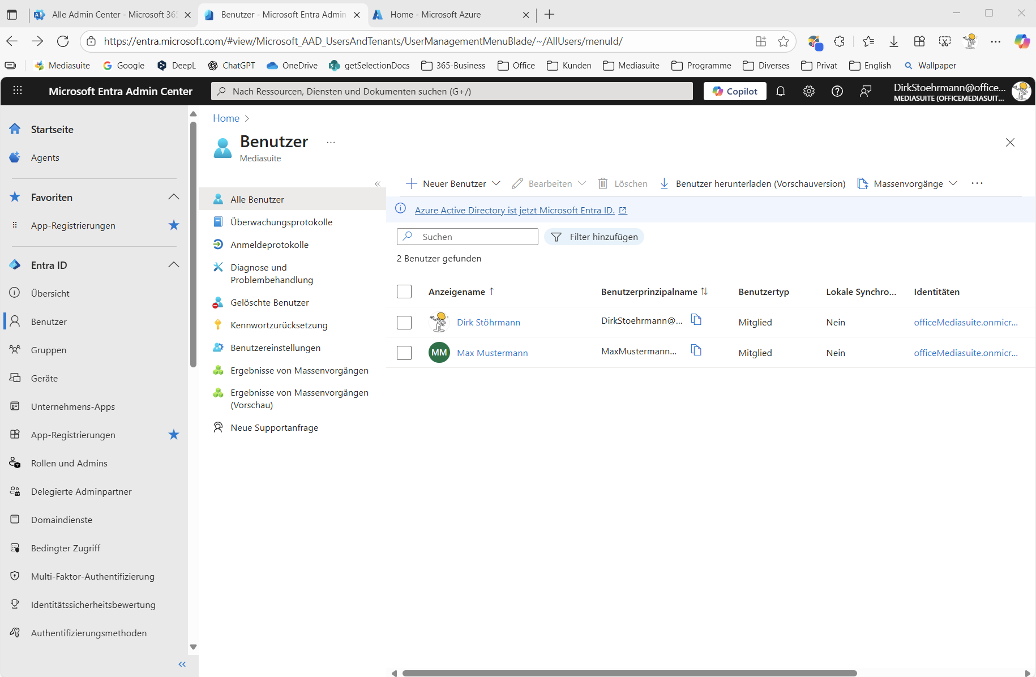Viewport: 1036px width, 677px height.
Task: Select the checkbox for Max Mustermann
Action: point(404,353)
